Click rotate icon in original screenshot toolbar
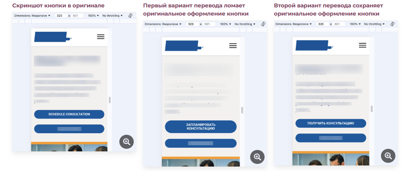Viewport: 401px width, 171px height. [x=130, y=16]
